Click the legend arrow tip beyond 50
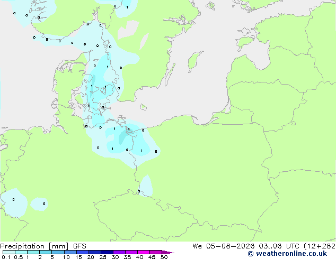This screenshot has width=336, height=259. [x=168, y=252]
